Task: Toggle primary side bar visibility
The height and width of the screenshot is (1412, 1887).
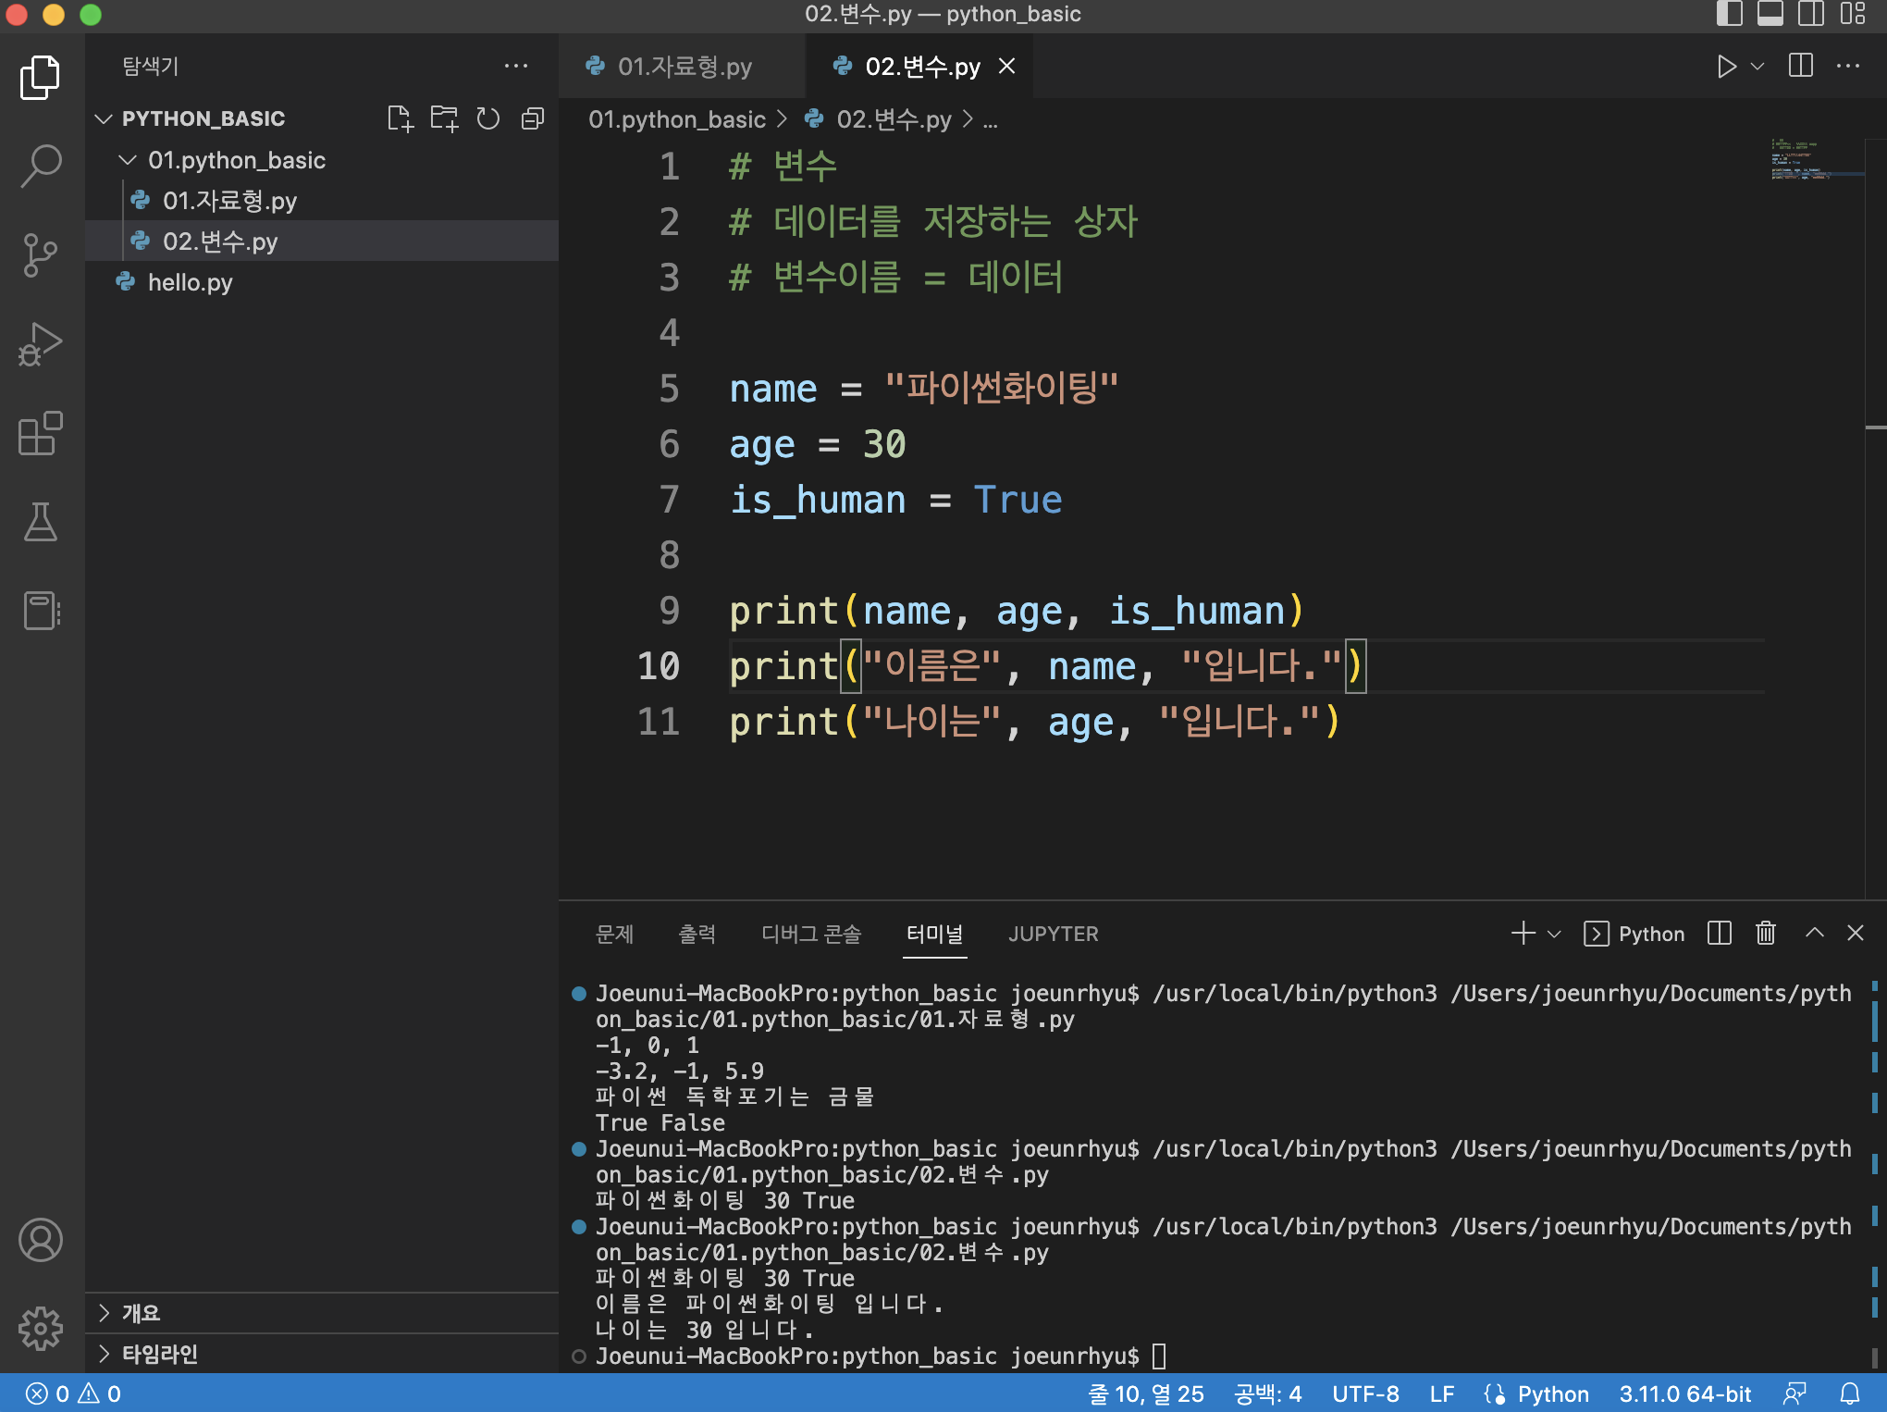Action: tap(1729, 14)
